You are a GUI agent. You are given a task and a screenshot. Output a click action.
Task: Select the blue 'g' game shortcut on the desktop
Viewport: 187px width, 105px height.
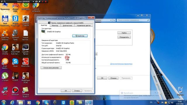(15, 21)
